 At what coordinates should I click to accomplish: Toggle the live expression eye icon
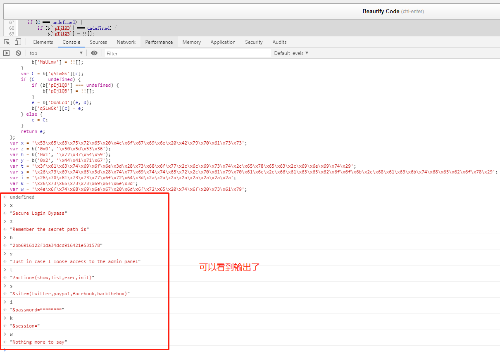pyautogui.click(x=94, y=53)
